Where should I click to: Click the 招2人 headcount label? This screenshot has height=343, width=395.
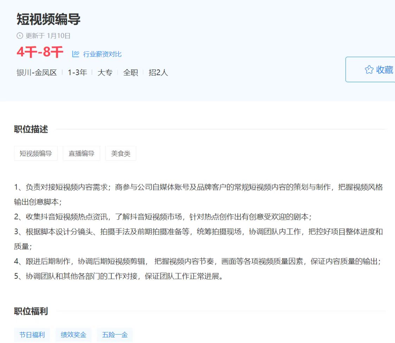pyautogui.click(x=158, y=73)
